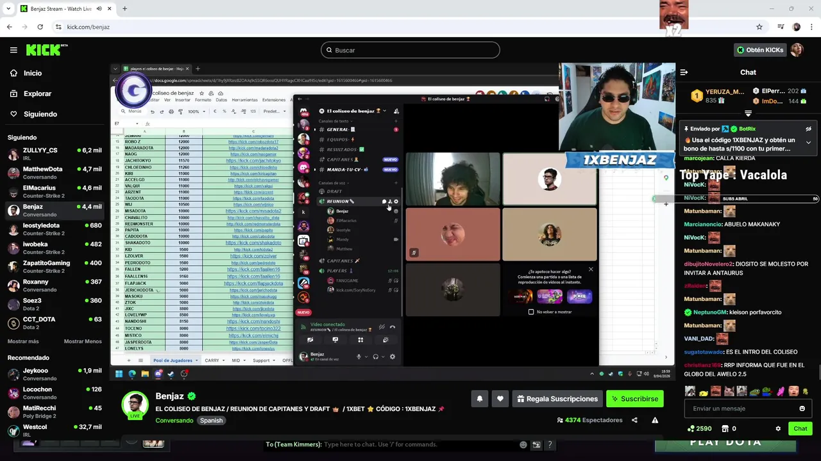Click Discord share screen icon in stream
Screen dimensions: 821x461
point(335,340)
